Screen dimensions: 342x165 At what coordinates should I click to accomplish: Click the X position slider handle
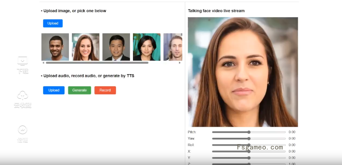tap(249, 152)
